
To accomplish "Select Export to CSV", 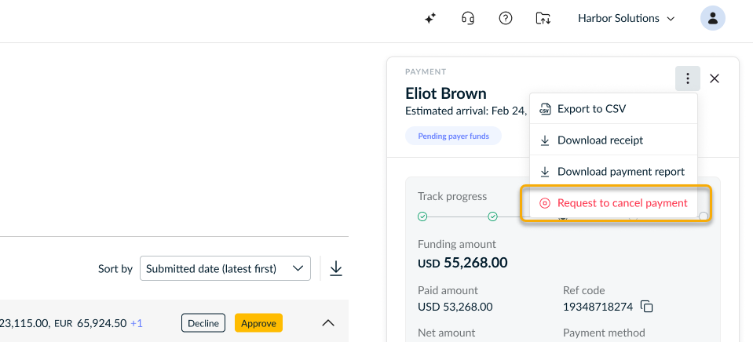I will point(613,109).
